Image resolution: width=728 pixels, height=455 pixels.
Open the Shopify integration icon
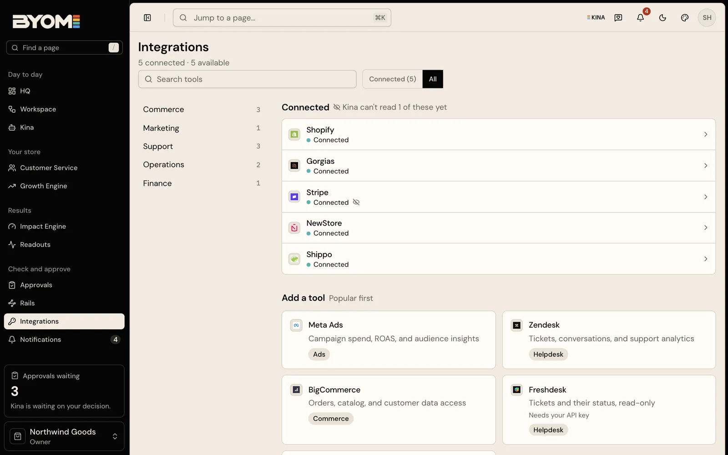coord(294,134)
